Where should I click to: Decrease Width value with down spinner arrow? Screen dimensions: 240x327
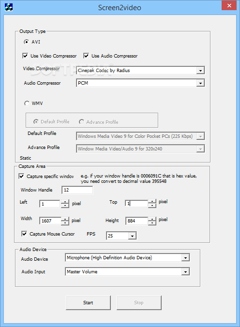coord(65,223)
